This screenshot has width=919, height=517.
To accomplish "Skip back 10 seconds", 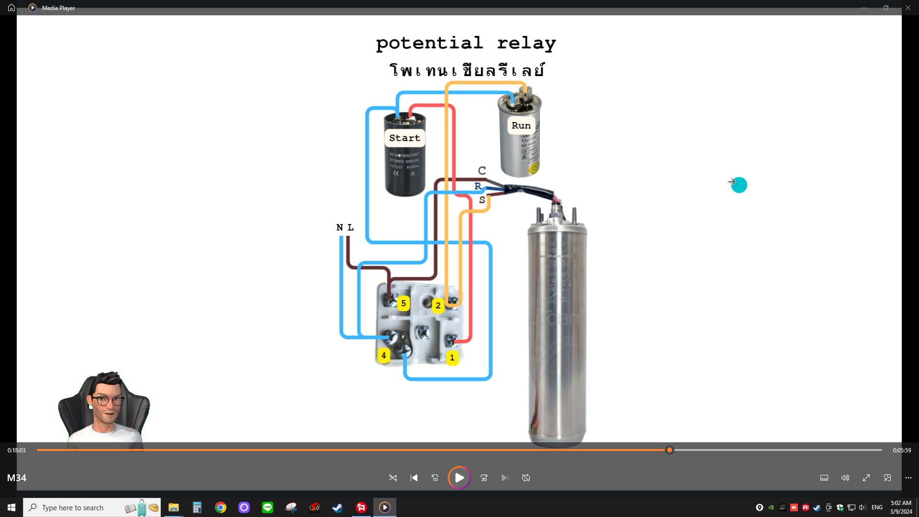I will pyautogui.click(x=435, y=478).
